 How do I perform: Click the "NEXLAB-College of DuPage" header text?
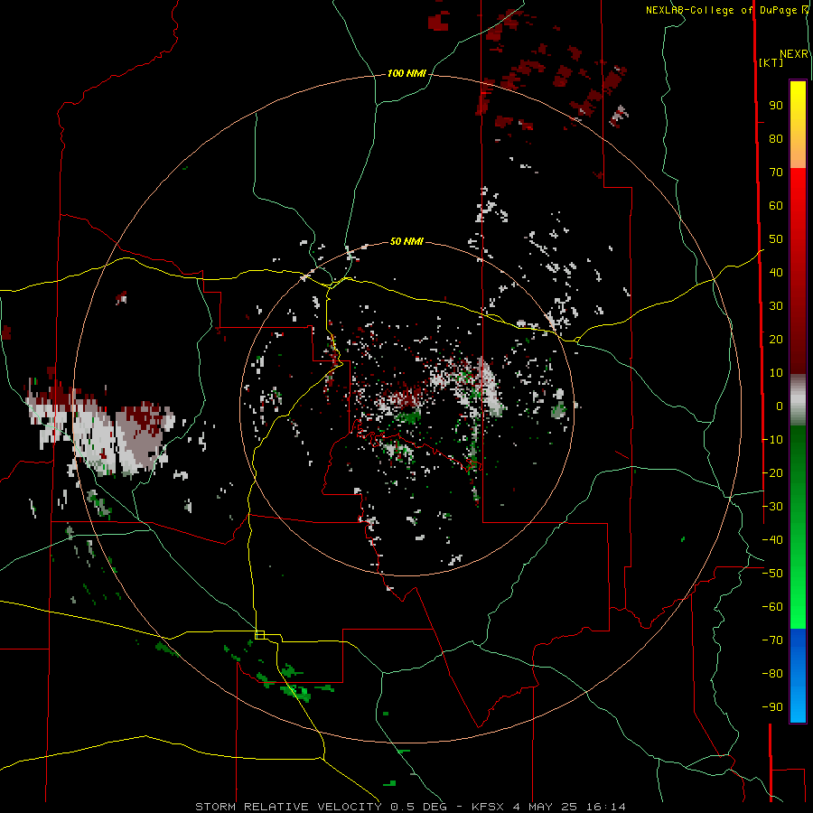[x=721, y=10]
